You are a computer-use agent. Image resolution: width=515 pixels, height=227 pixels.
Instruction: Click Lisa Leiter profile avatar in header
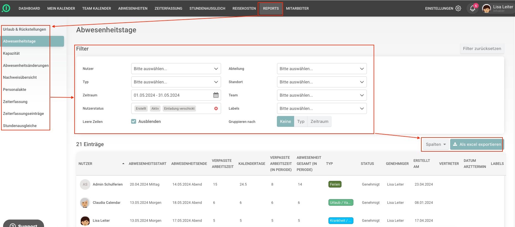click(486, 9)
